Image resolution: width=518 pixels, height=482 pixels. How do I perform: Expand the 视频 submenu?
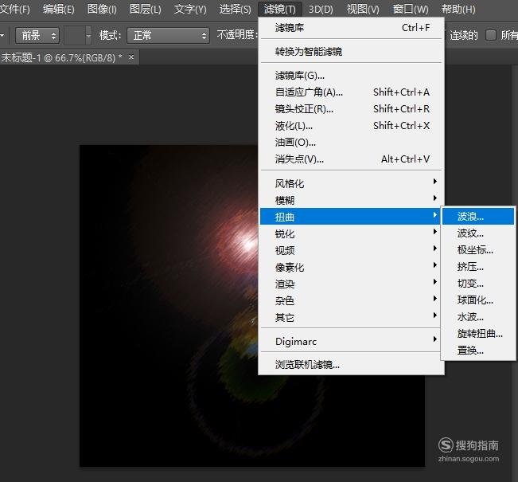click(352, 250)
